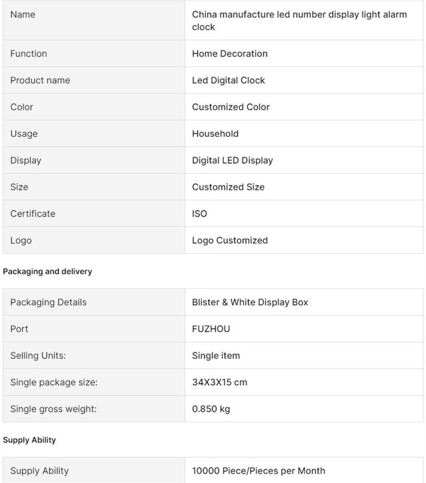
Task: Click the 'Packaging and delivery' heading
Action: tap(47, 271)
